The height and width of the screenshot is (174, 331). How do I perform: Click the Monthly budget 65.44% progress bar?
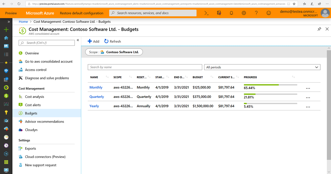270,85
